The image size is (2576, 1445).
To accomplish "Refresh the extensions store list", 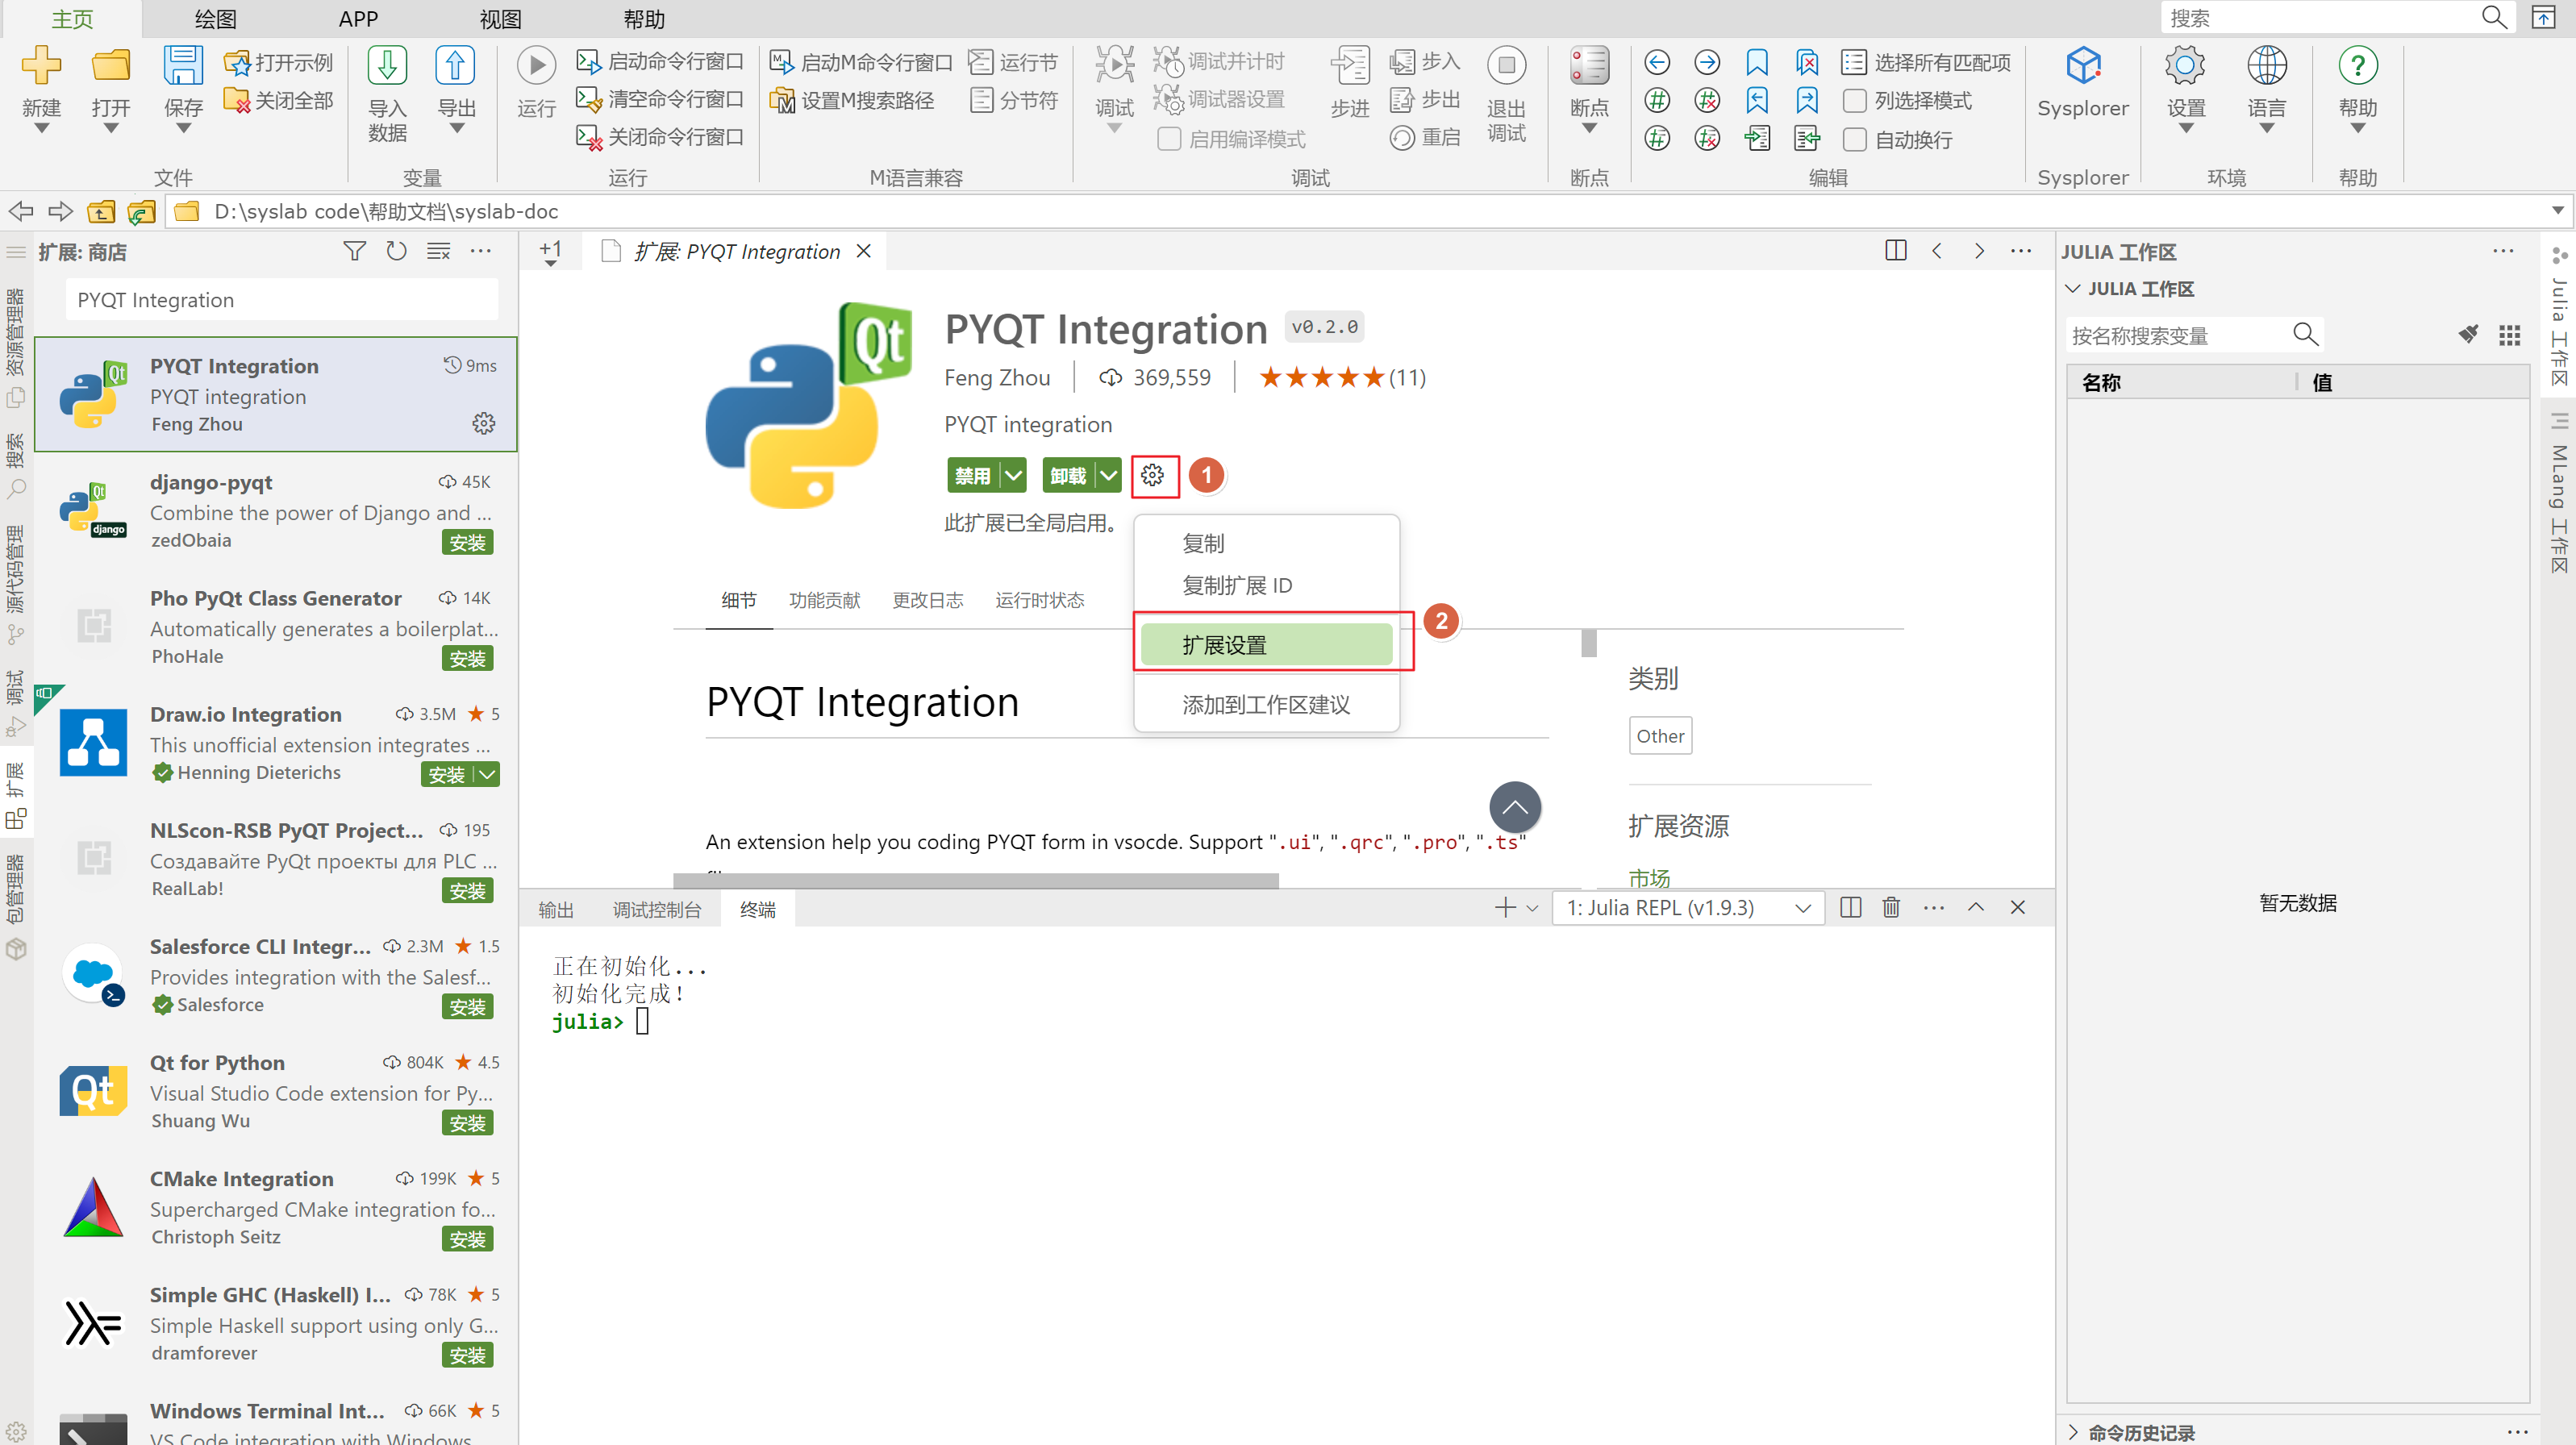I will pyautogui.click(x=396, y=251).
